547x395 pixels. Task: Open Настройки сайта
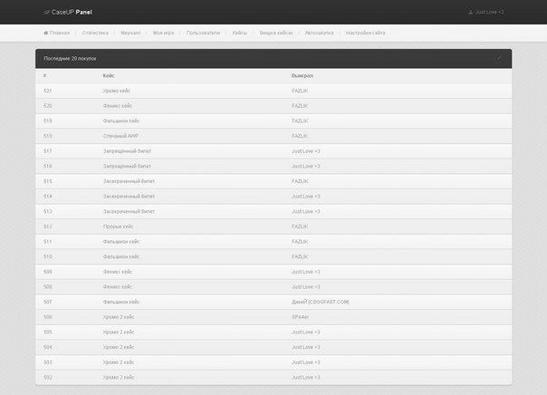tap(366, 33)
